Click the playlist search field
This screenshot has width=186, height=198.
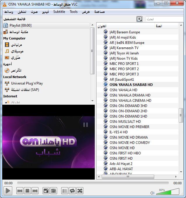[x=164, y=19]
